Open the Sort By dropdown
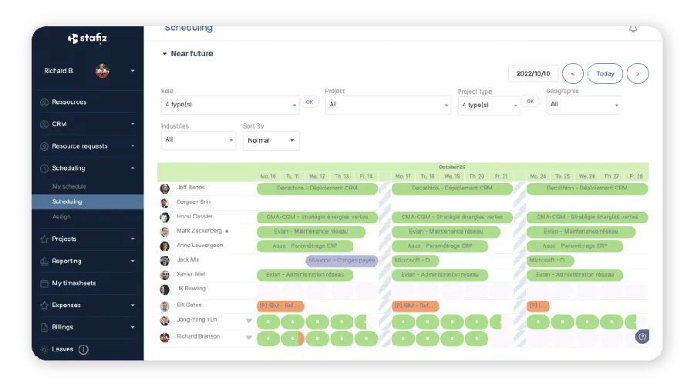The width and height of the screenshot is (694, 384). [x=271, y=140]
